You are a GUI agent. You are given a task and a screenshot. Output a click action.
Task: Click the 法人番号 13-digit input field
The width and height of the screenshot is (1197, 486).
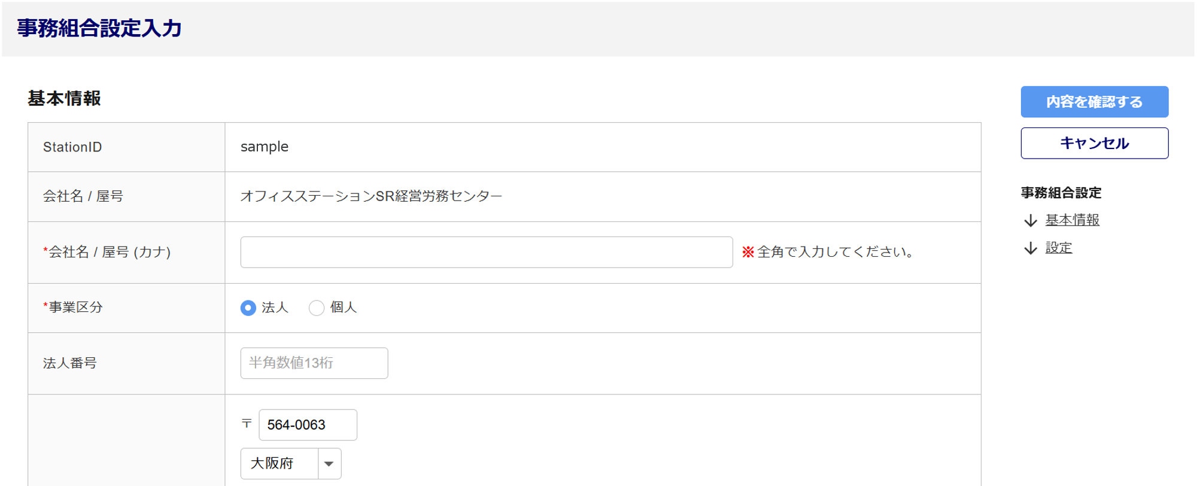coord(314,363)
